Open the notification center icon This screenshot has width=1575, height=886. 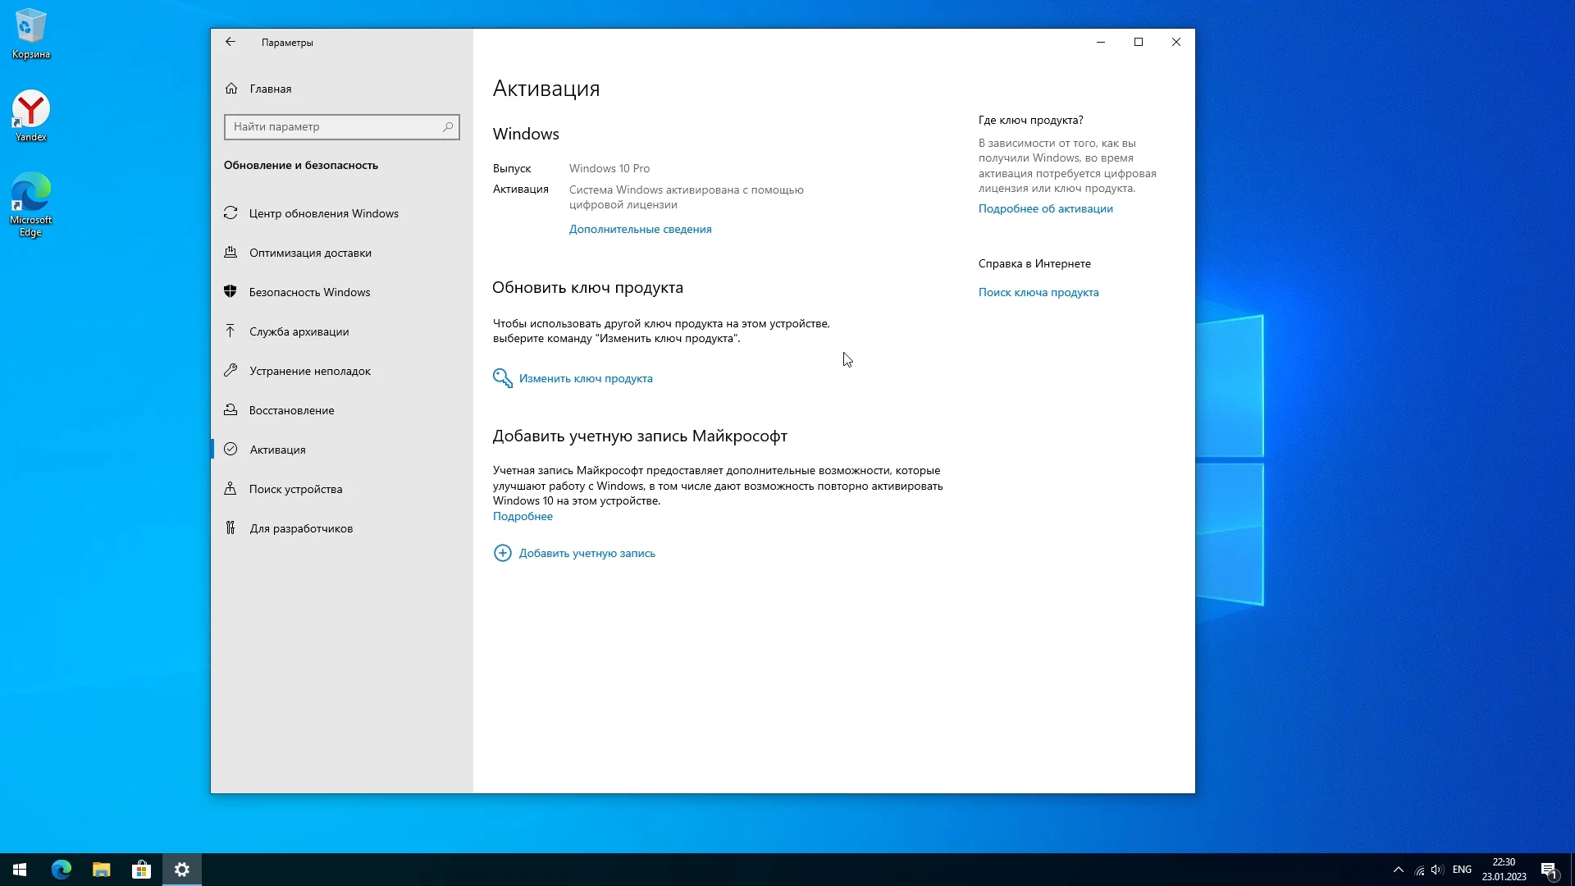[1549, 870]
